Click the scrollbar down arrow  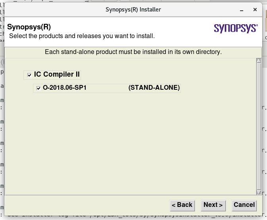(259, 192)
